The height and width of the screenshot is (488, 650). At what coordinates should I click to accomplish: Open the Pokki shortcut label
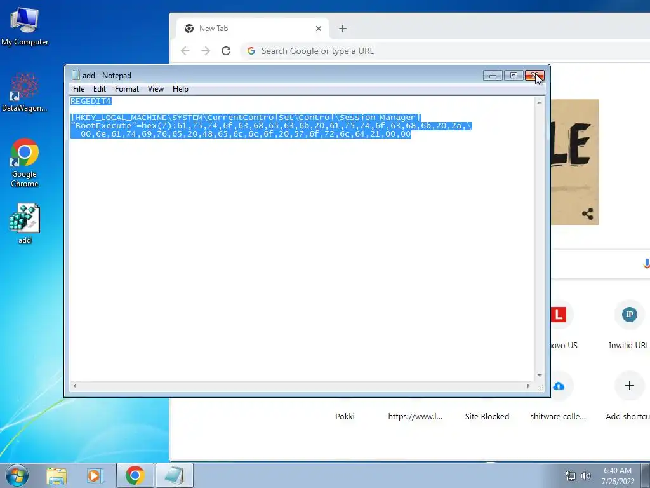pyautogui.click(x=345, y=416)
